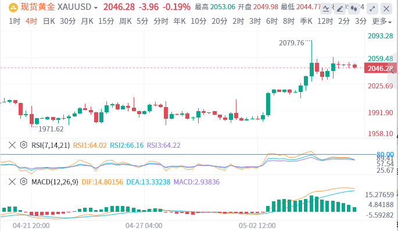Switch to 分时 intraday view
This screenshot has height=231, width=398.
pos(161,22)
